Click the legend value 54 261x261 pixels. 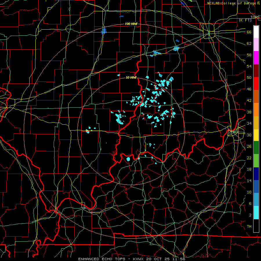coord(249,66)
